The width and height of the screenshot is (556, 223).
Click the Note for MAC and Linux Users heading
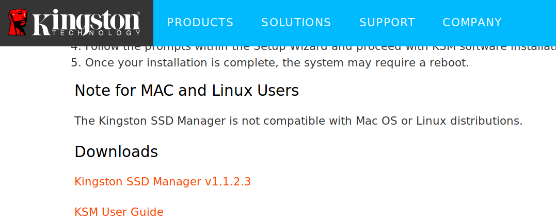point(186,91)
